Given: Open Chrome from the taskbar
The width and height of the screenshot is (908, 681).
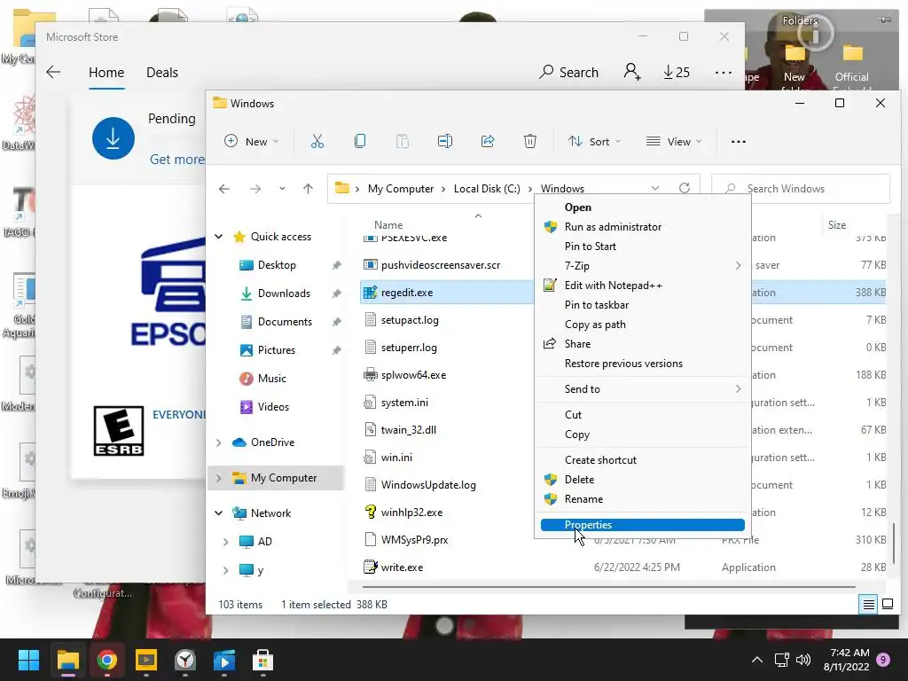Looking at the screenshot, I should (x=107, y=660).
